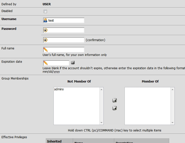Click up arrow of Not Member Of scrollbar

tap(102, 90)
